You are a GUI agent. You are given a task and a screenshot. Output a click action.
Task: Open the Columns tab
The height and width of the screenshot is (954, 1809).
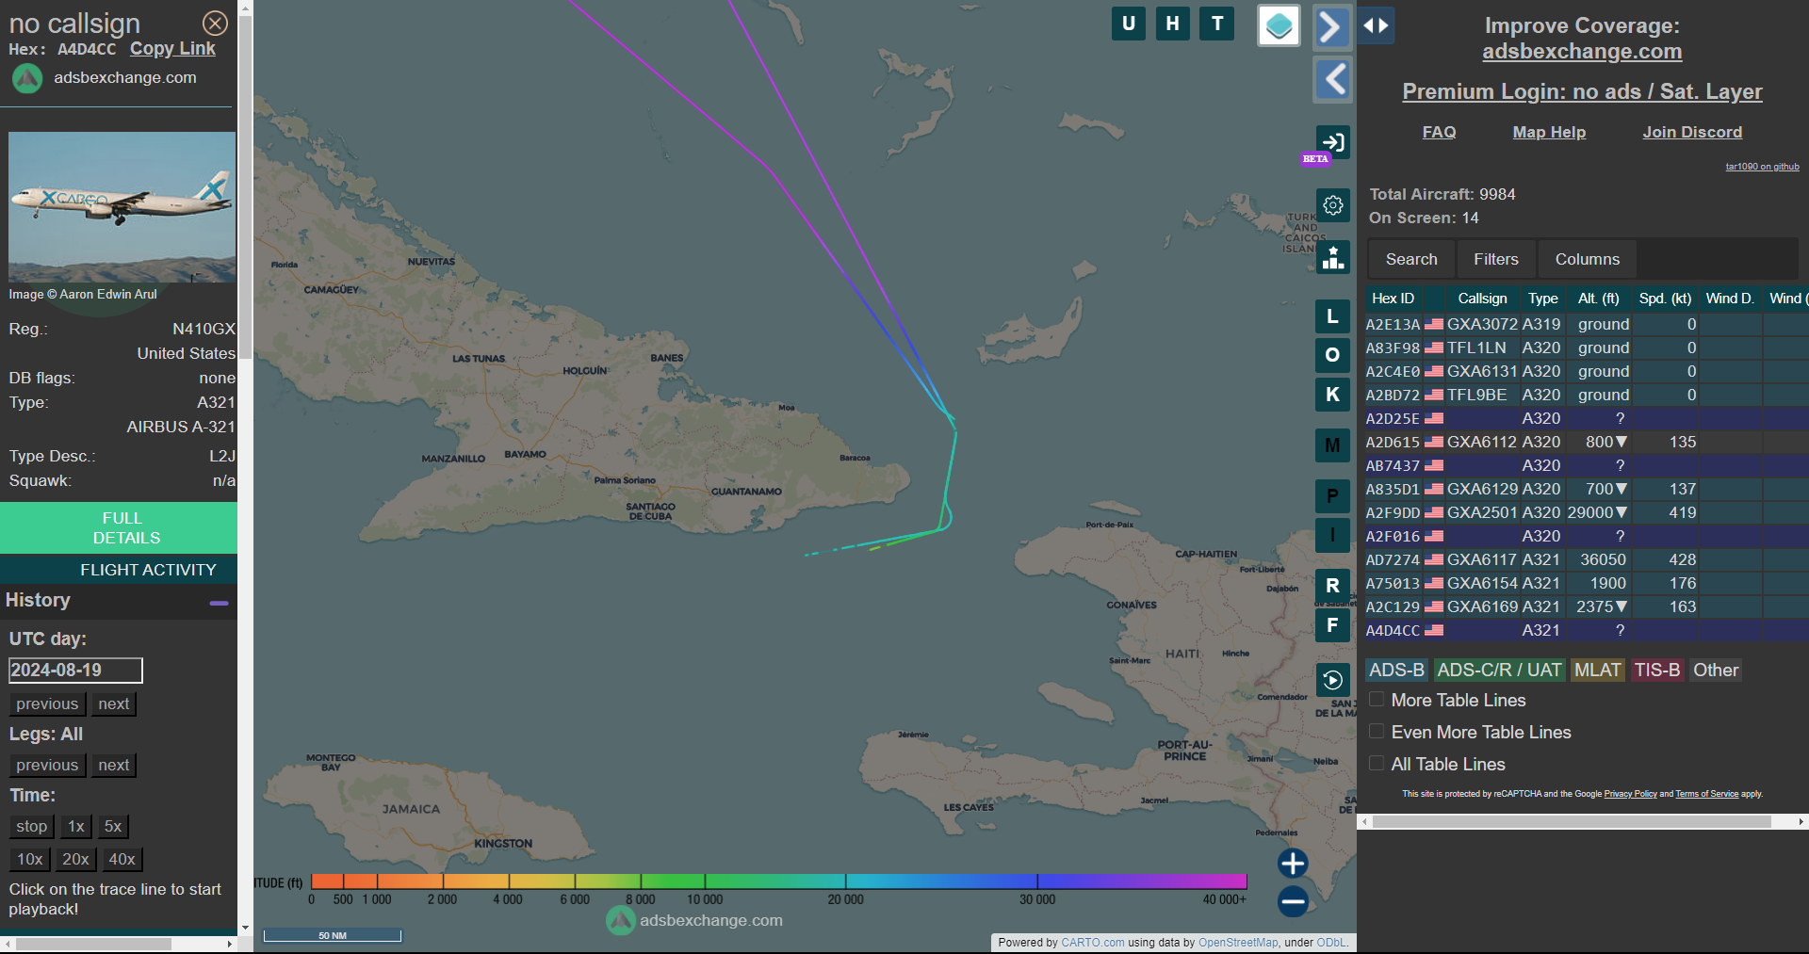1588,259
